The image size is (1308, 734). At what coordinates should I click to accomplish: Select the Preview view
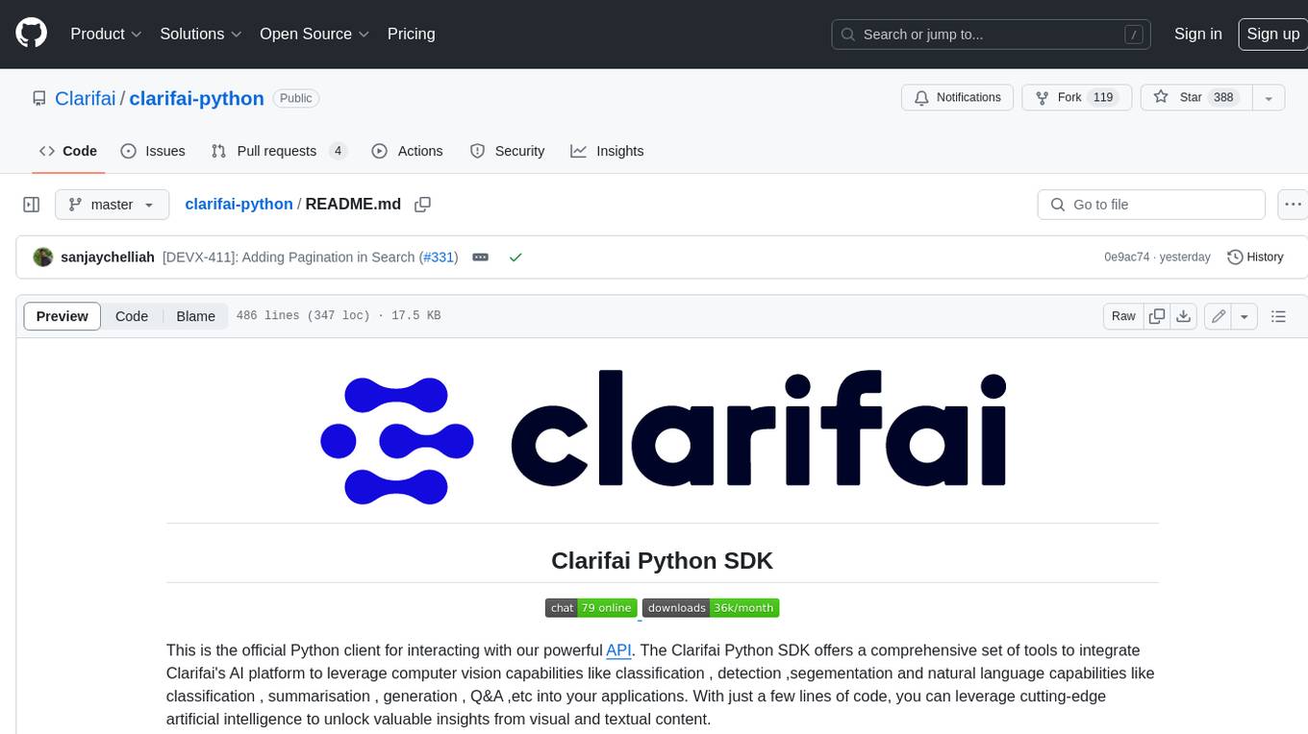[63, 316]
